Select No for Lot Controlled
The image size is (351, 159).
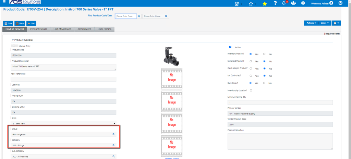(x=264, y=76)
